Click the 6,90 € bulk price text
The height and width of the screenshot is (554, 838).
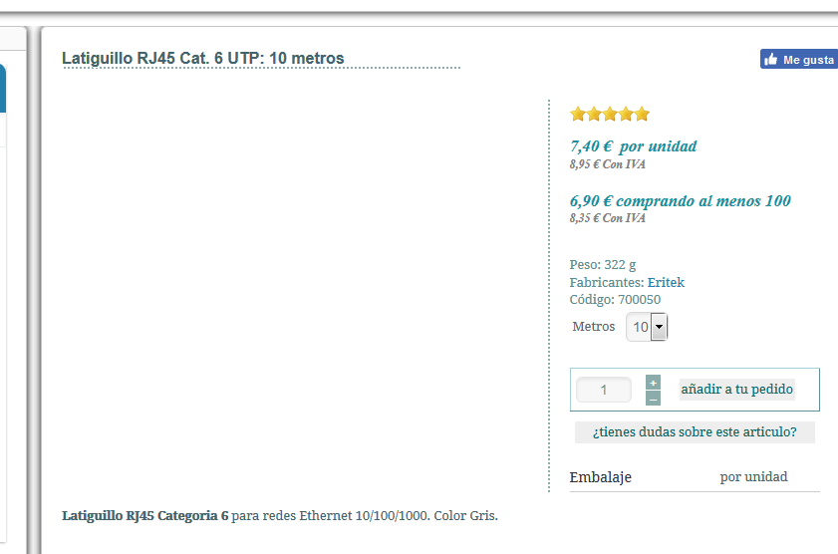(x=680, y=201)
